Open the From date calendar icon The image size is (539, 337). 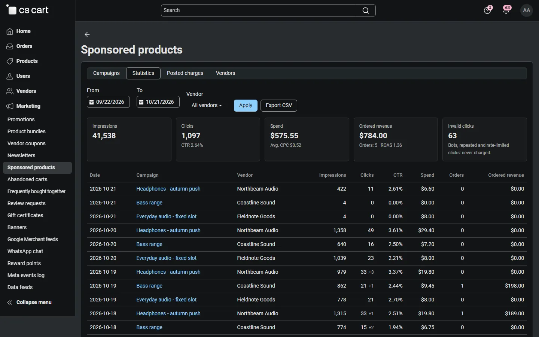(91, 102)
